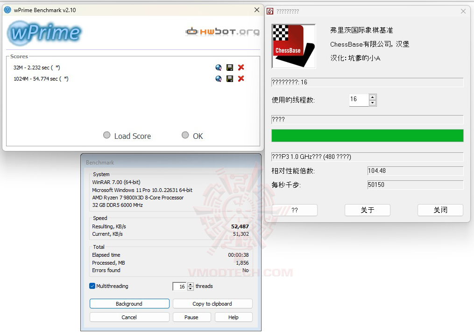474x335 pixels.
Task: Delete the 1024M score with red X
Action: click(x=241, y=79)
